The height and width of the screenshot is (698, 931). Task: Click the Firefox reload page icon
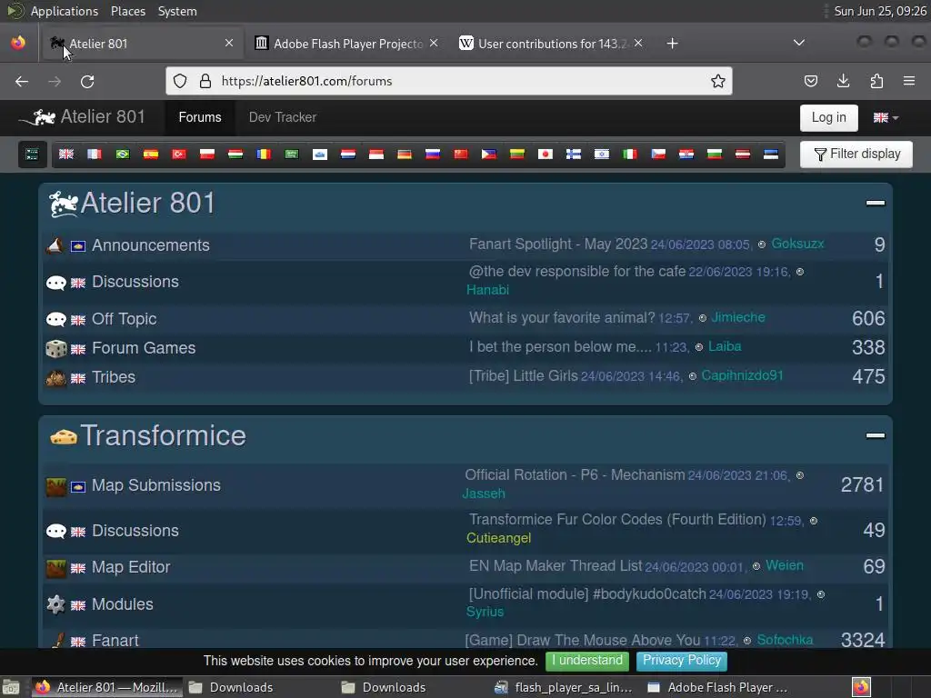point(87,81)
